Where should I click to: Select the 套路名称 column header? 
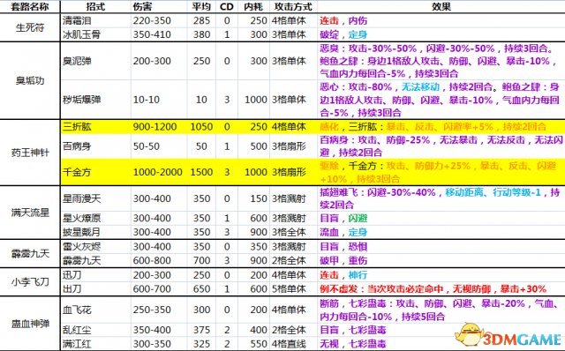[x=30, y=6]
